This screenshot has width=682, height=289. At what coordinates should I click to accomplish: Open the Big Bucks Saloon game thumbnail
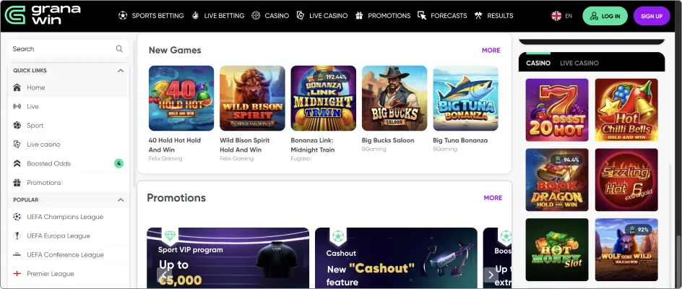point(394,98)
